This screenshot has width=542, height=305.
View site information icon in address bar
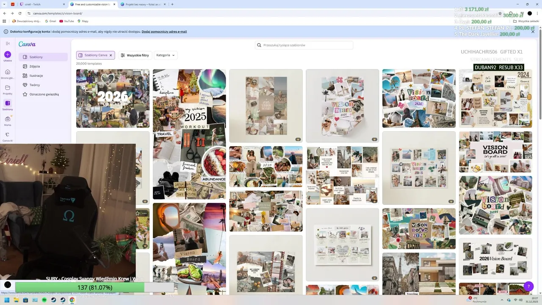click(x=29, y=13)
